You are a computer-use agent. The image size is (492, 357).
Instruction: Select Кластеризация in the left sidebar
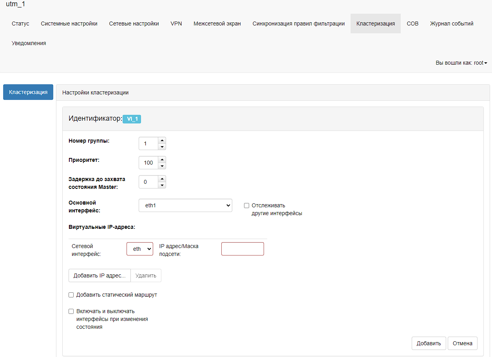(x=28, y=92)
